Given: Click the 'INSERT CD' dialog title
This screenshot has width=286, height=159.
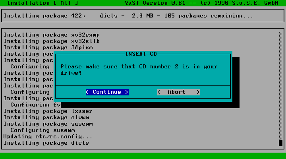Looking at the screenshot, I should coord(141,54).
